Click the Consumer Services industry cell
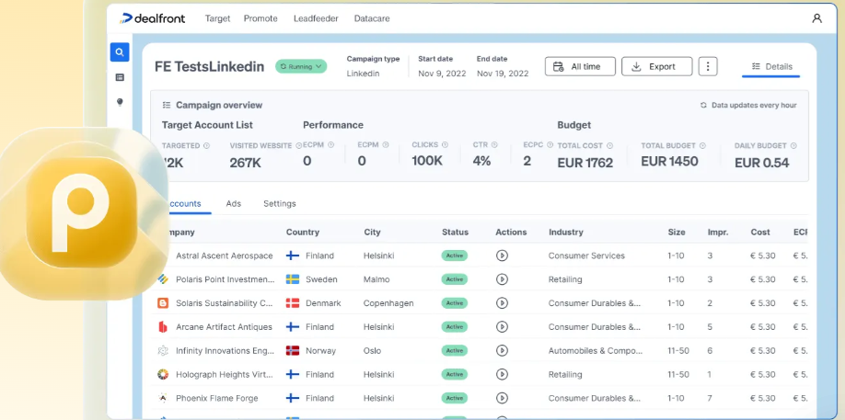Screen dimensions: 845x420 tap(586, 255)
